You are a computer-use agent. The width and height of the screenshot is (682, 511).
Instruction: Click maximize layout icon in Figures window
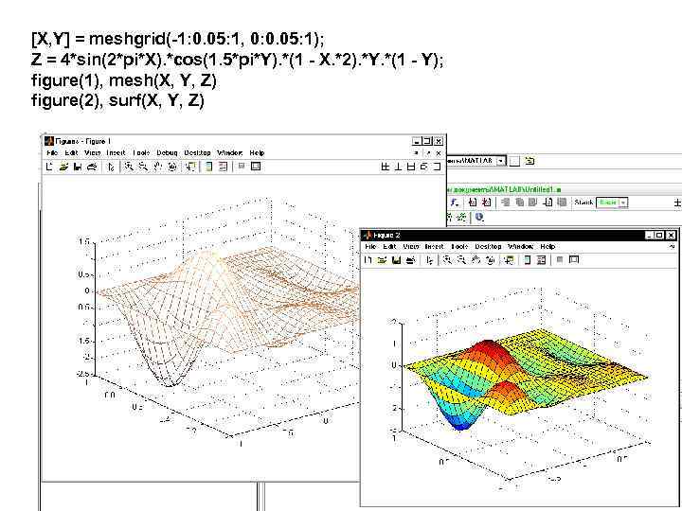point(437,167)
